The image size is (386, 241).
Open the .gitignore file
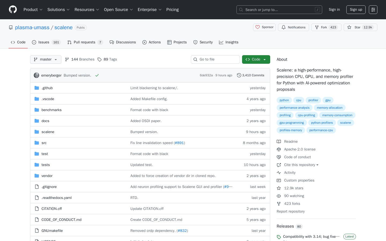[x=49, y=187]
